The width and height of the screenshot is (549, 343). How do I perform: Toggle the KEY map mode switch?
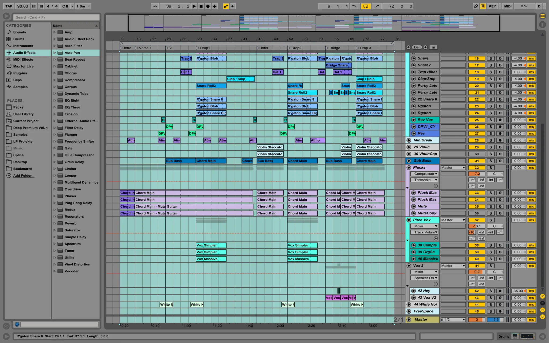click(x=492, y=6)
